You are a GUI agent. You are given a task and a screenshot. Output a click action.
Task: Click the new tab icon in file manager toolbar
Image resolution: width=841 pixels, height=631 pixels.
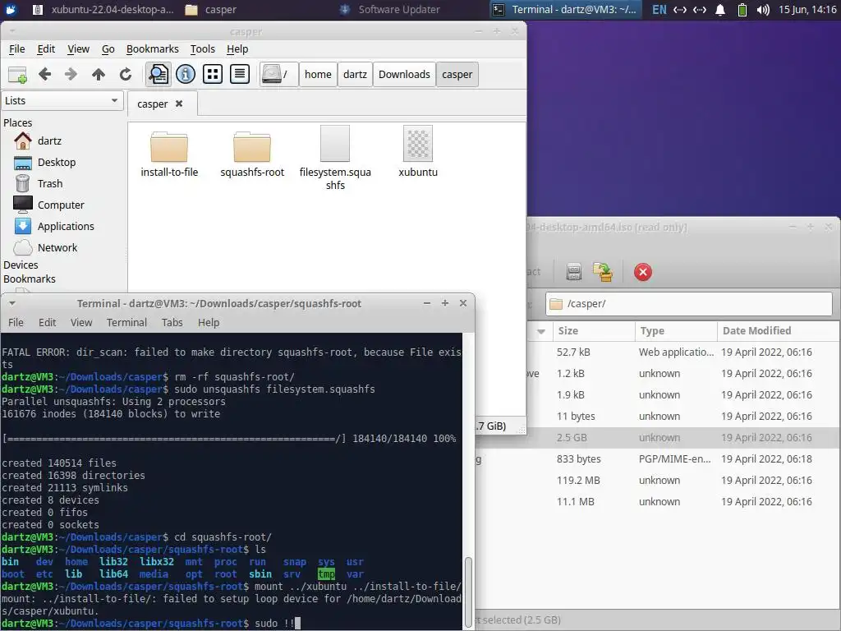[x=18, y=75]
